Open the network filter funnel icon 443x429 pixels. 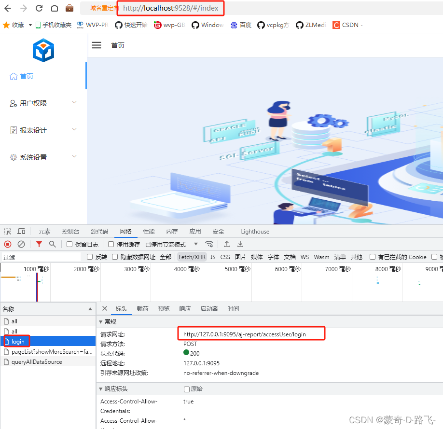[x=39, y=244]
